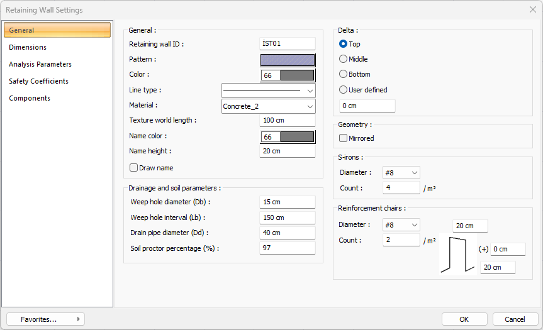Open S-irons Diameter dropdown
543x330 pixels.
point(401,173)
